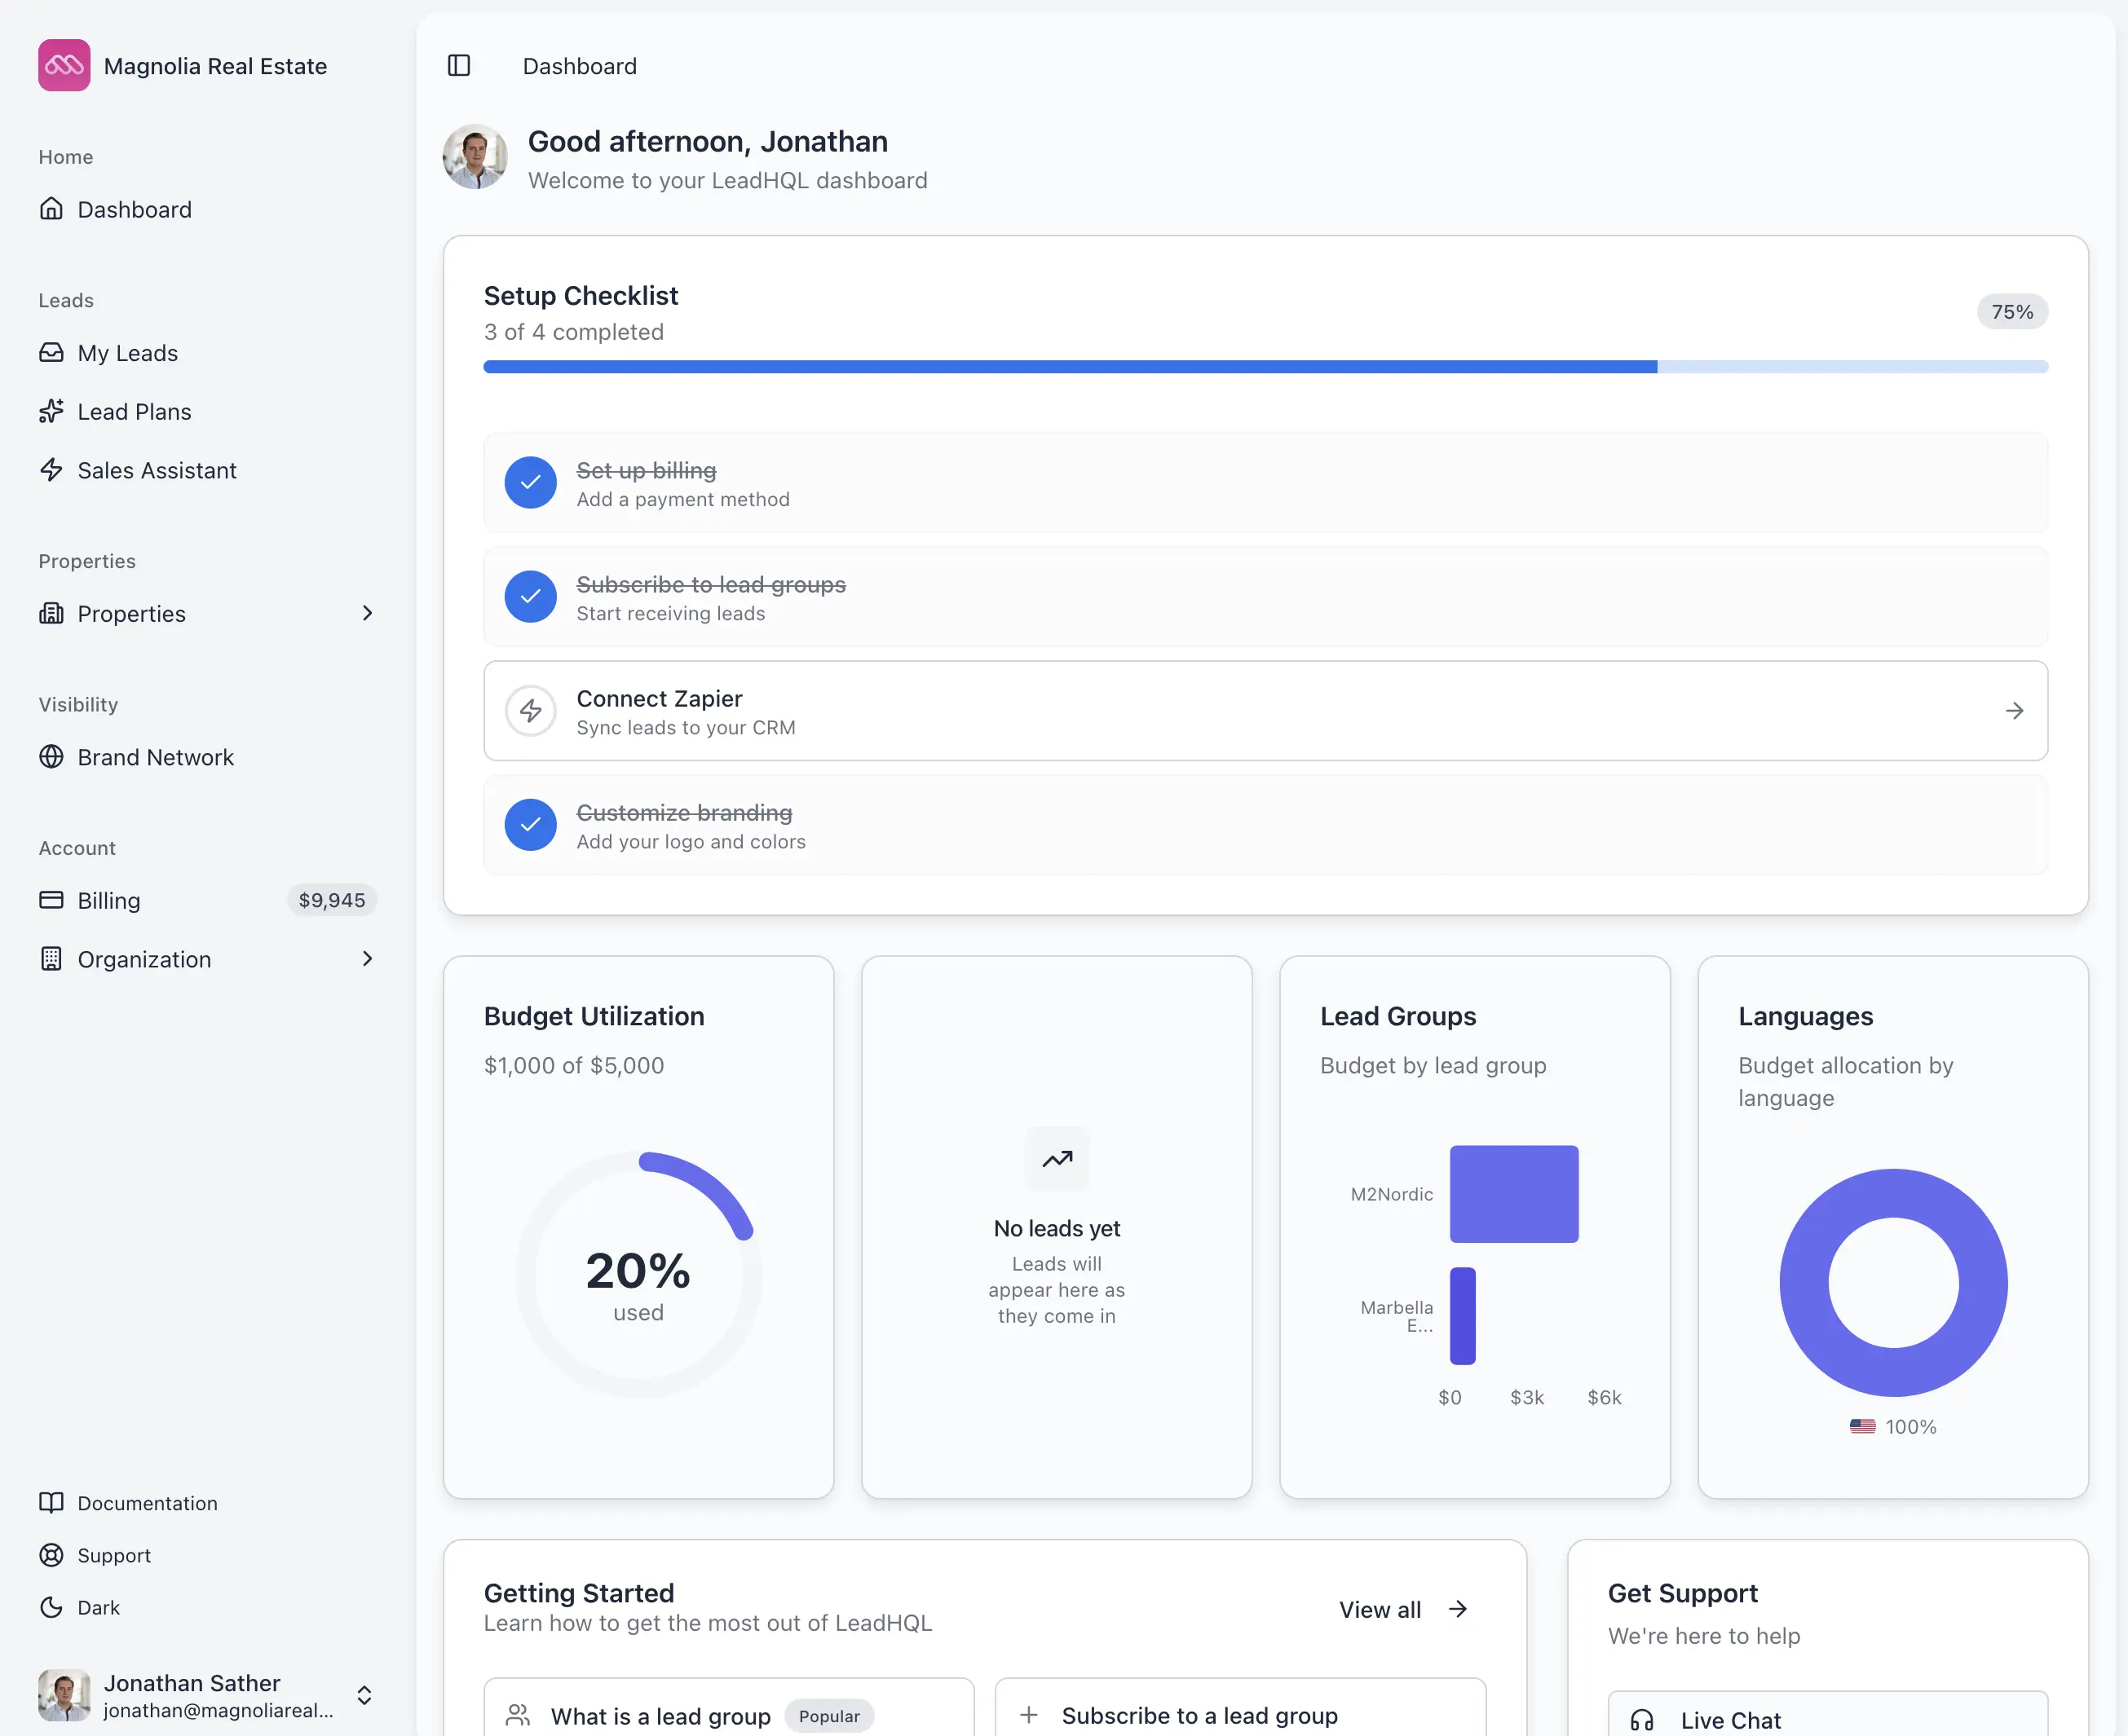Toggle the Customize branding completion check
The image size is (2128, 1736).
pyautogui.click(x=530, y=824)
